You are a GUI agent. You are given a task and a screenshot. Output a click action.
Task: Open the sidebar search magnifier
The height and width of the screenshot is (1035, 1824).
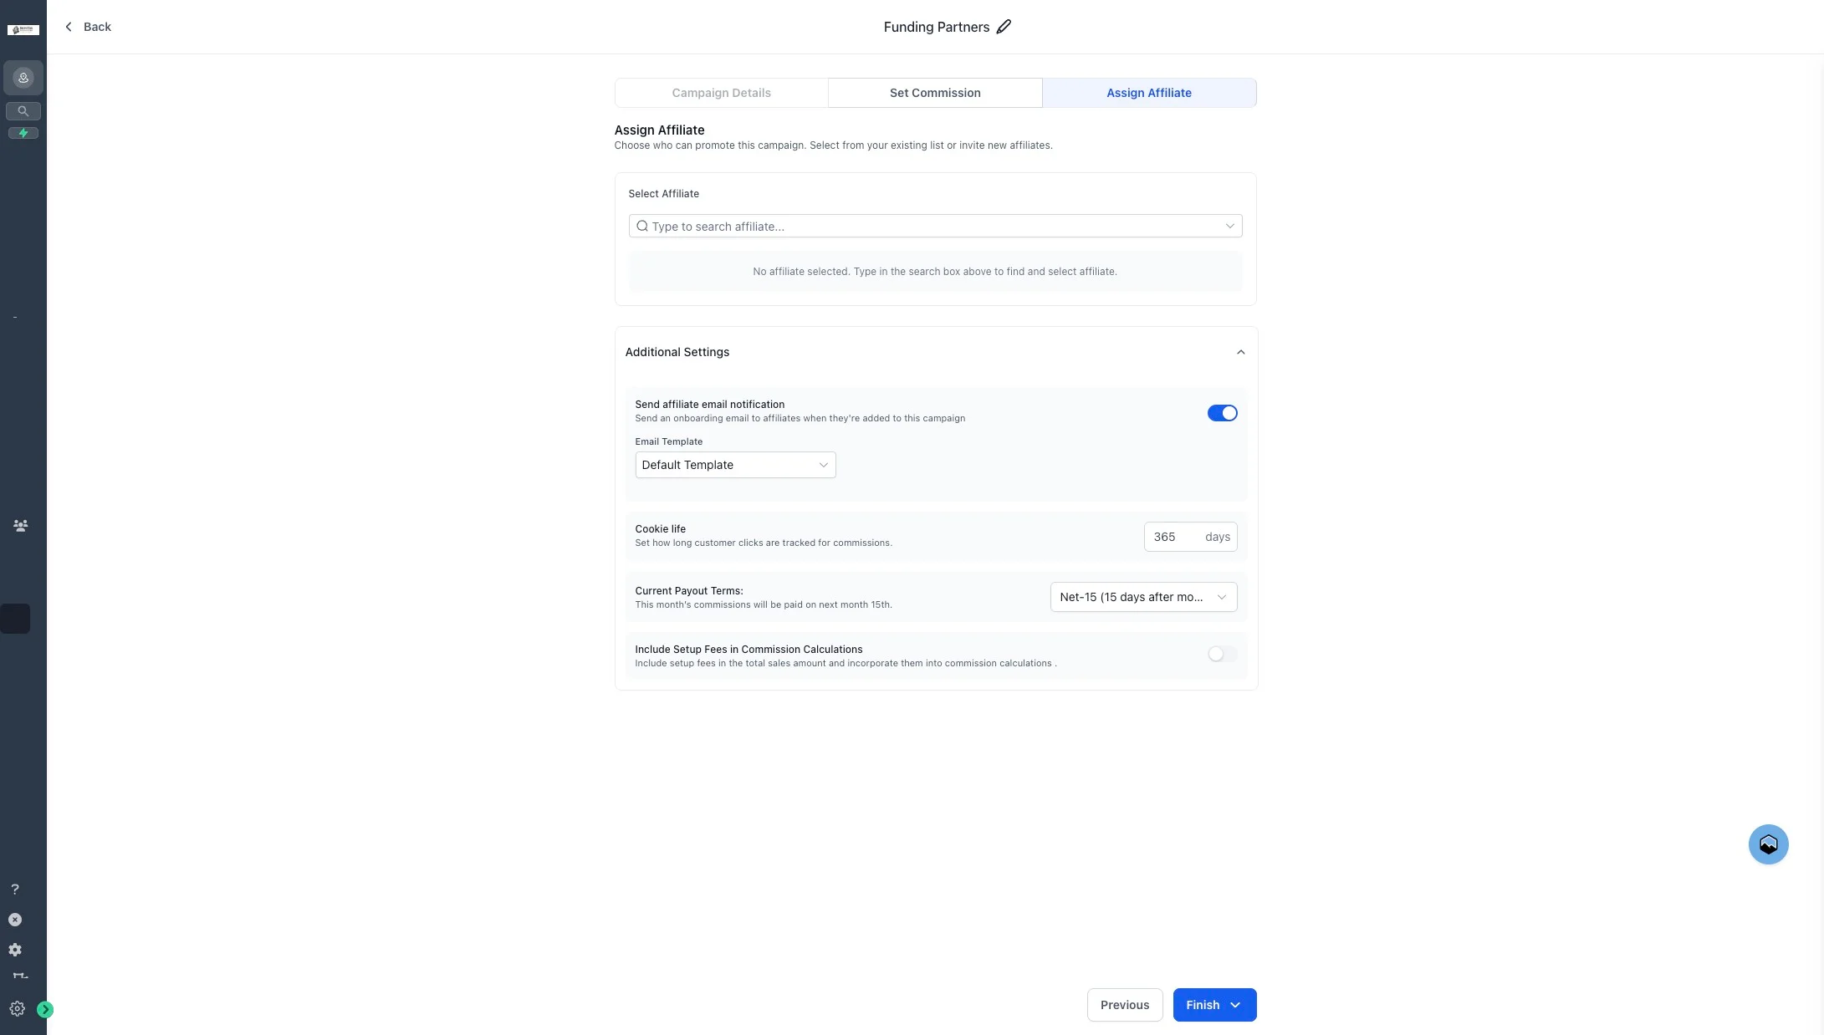pos(23,110)
